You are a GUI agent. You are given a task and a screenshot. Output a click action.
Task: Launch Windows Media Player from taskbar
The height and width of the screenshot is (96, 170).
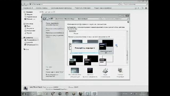click(x=46, y=94)
